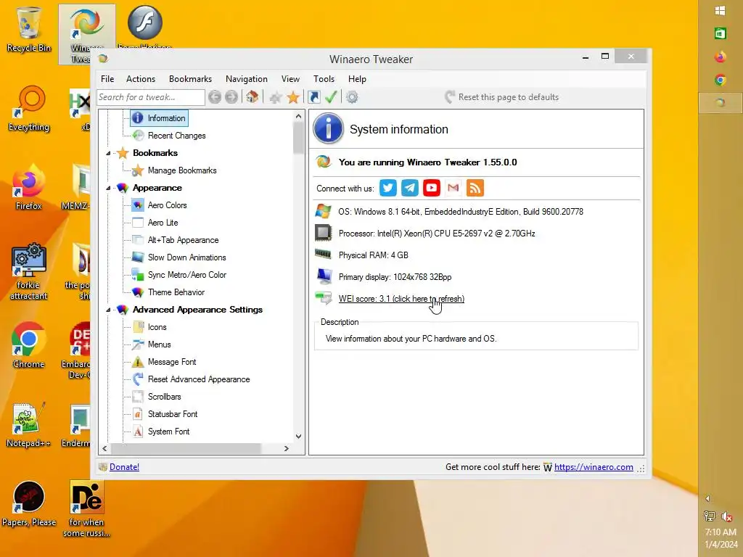Screen dimensions: 743x557
Task: Click Windows Start button in right taskbar
Action: [x=721, y=11]
